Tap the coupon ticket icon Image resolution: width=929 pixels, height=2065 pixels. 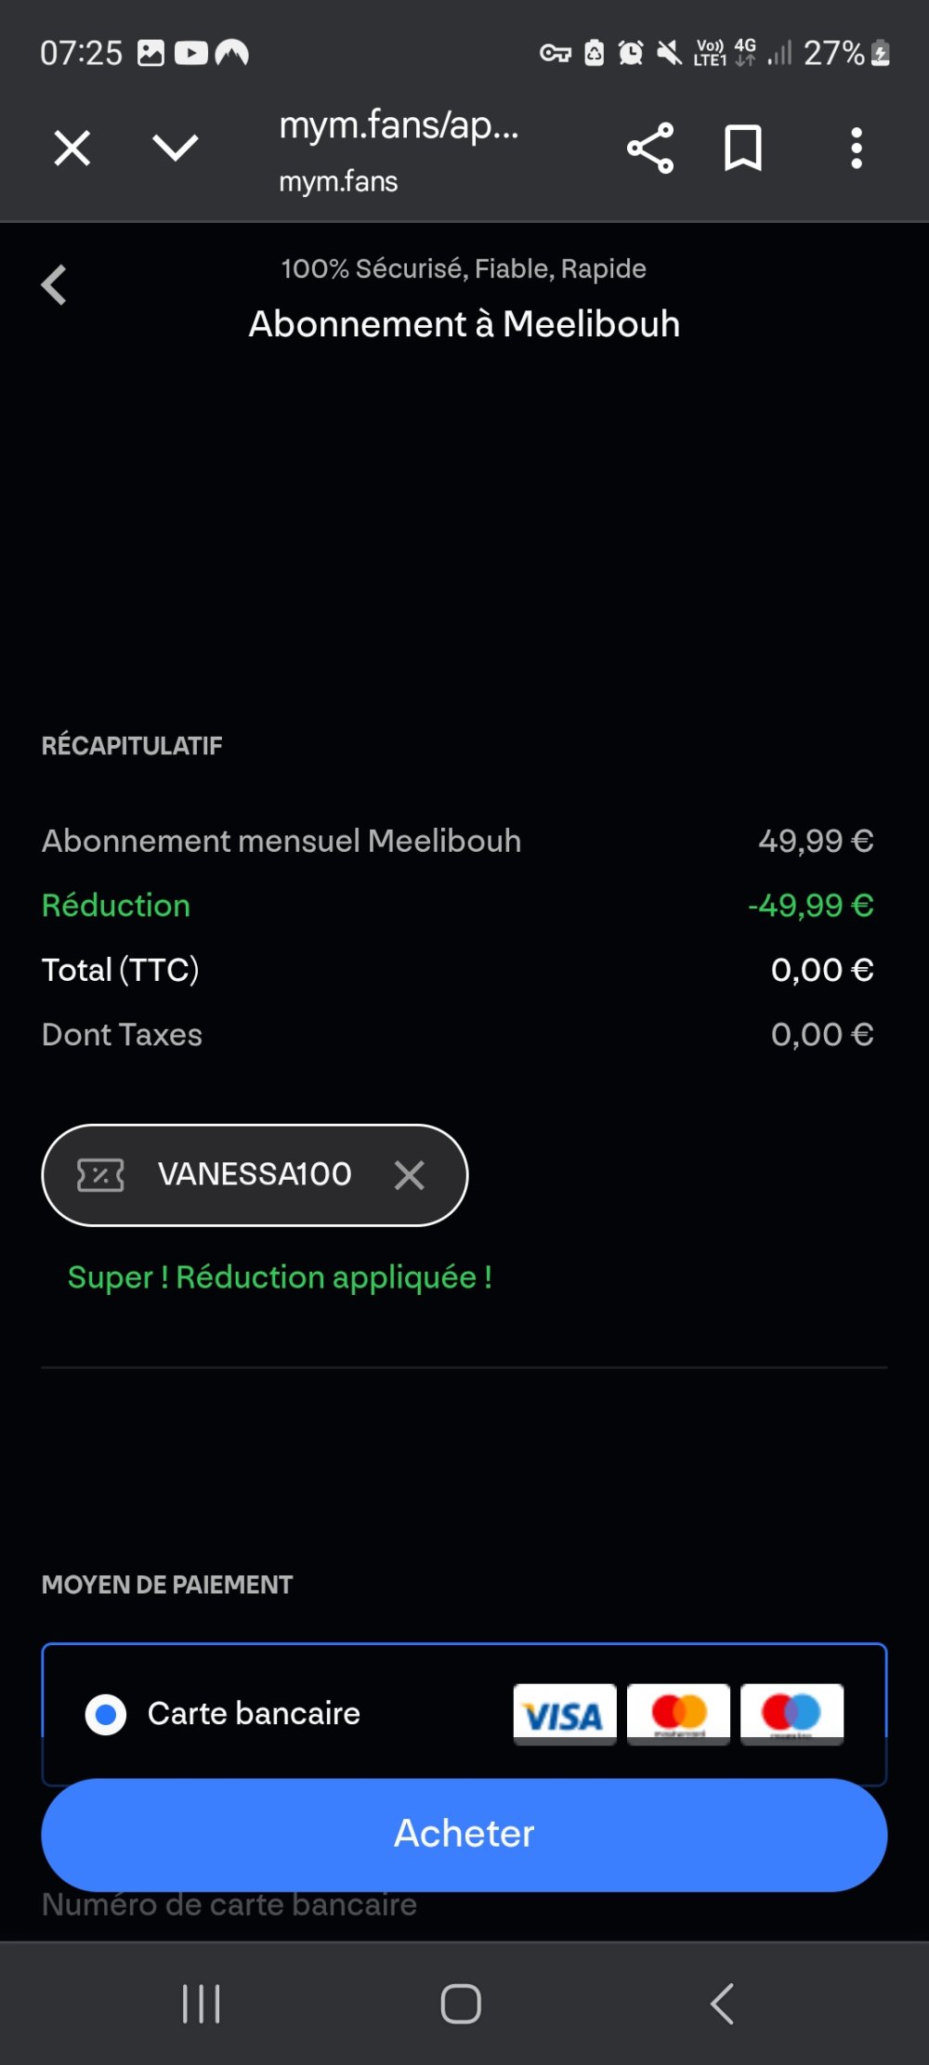(x=100, y=1175)
